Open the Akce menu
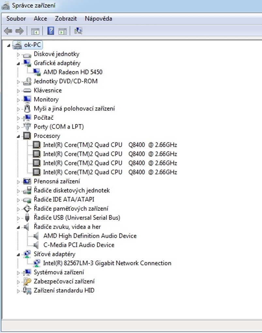The width and height of the screenshot is (262, 333). tap(40, 19)
